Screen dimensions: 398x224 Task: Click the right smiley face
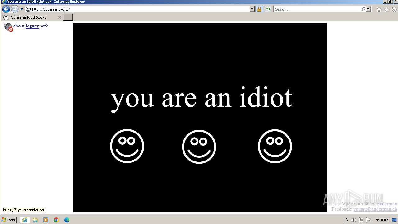pyautogui.click(x=275, y=146)
